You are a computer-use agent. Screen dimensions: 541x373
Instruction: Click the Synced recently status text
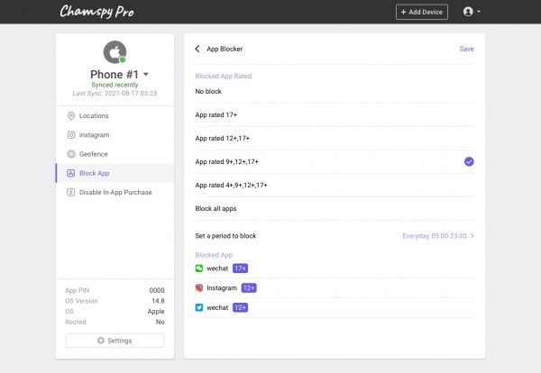click(x=115, y=85)
